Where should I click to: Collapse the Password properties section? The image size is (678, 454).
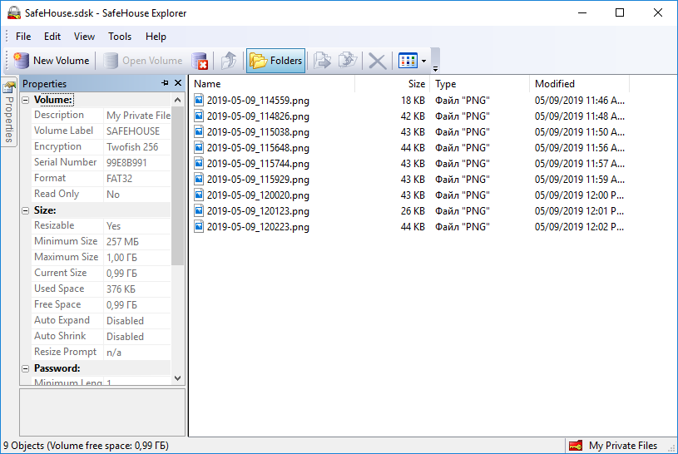(26, 368)
